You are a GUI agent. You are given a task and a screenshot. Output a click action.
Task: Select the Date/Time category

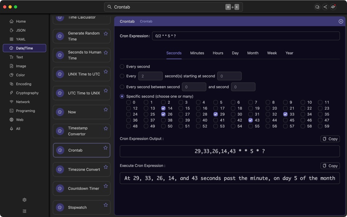click(24, 48)
